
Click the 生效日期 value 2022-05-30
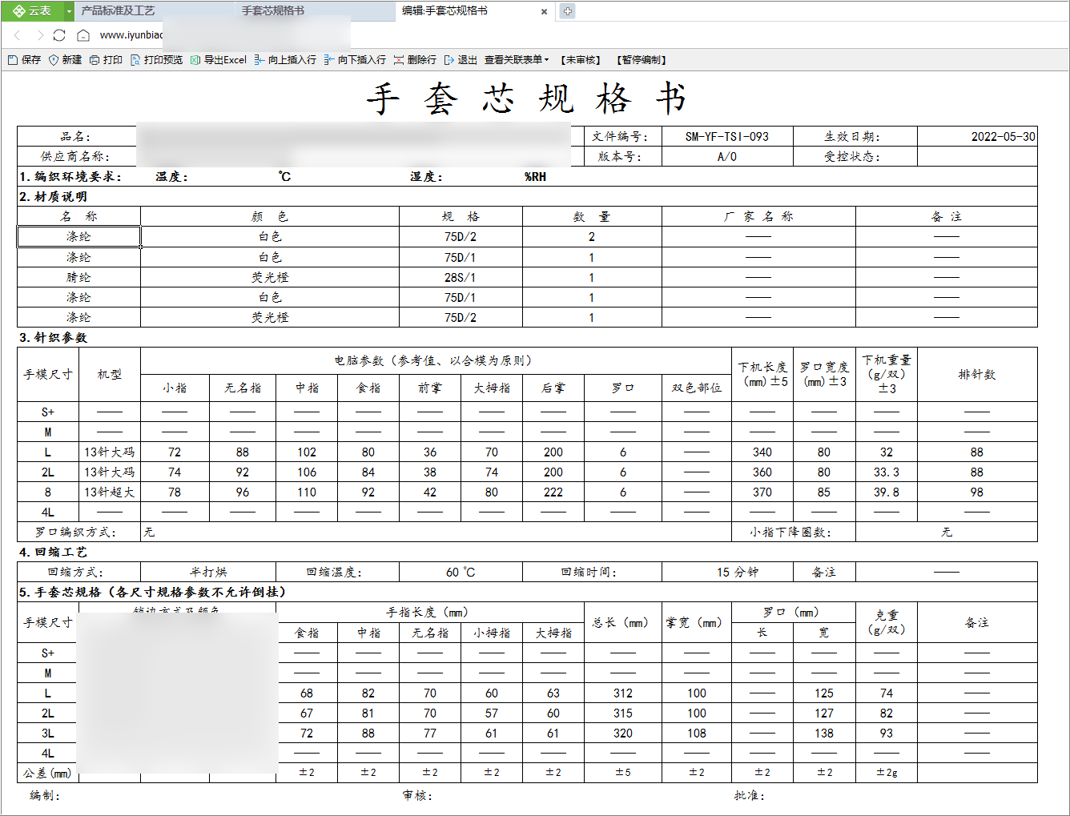[x=977, y=136]
